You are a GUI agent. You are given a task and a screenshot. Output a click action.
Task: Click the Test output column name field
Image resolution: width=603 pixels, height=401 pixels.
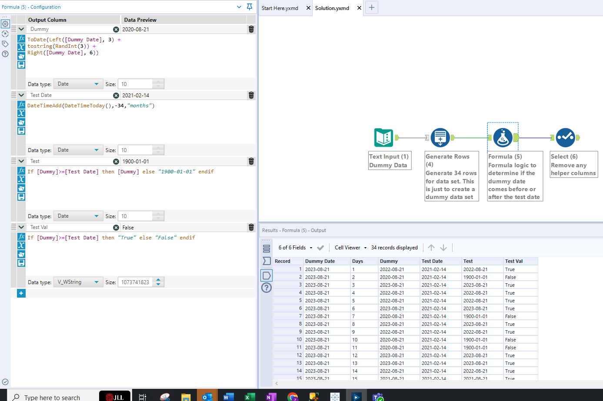(70, 161)
